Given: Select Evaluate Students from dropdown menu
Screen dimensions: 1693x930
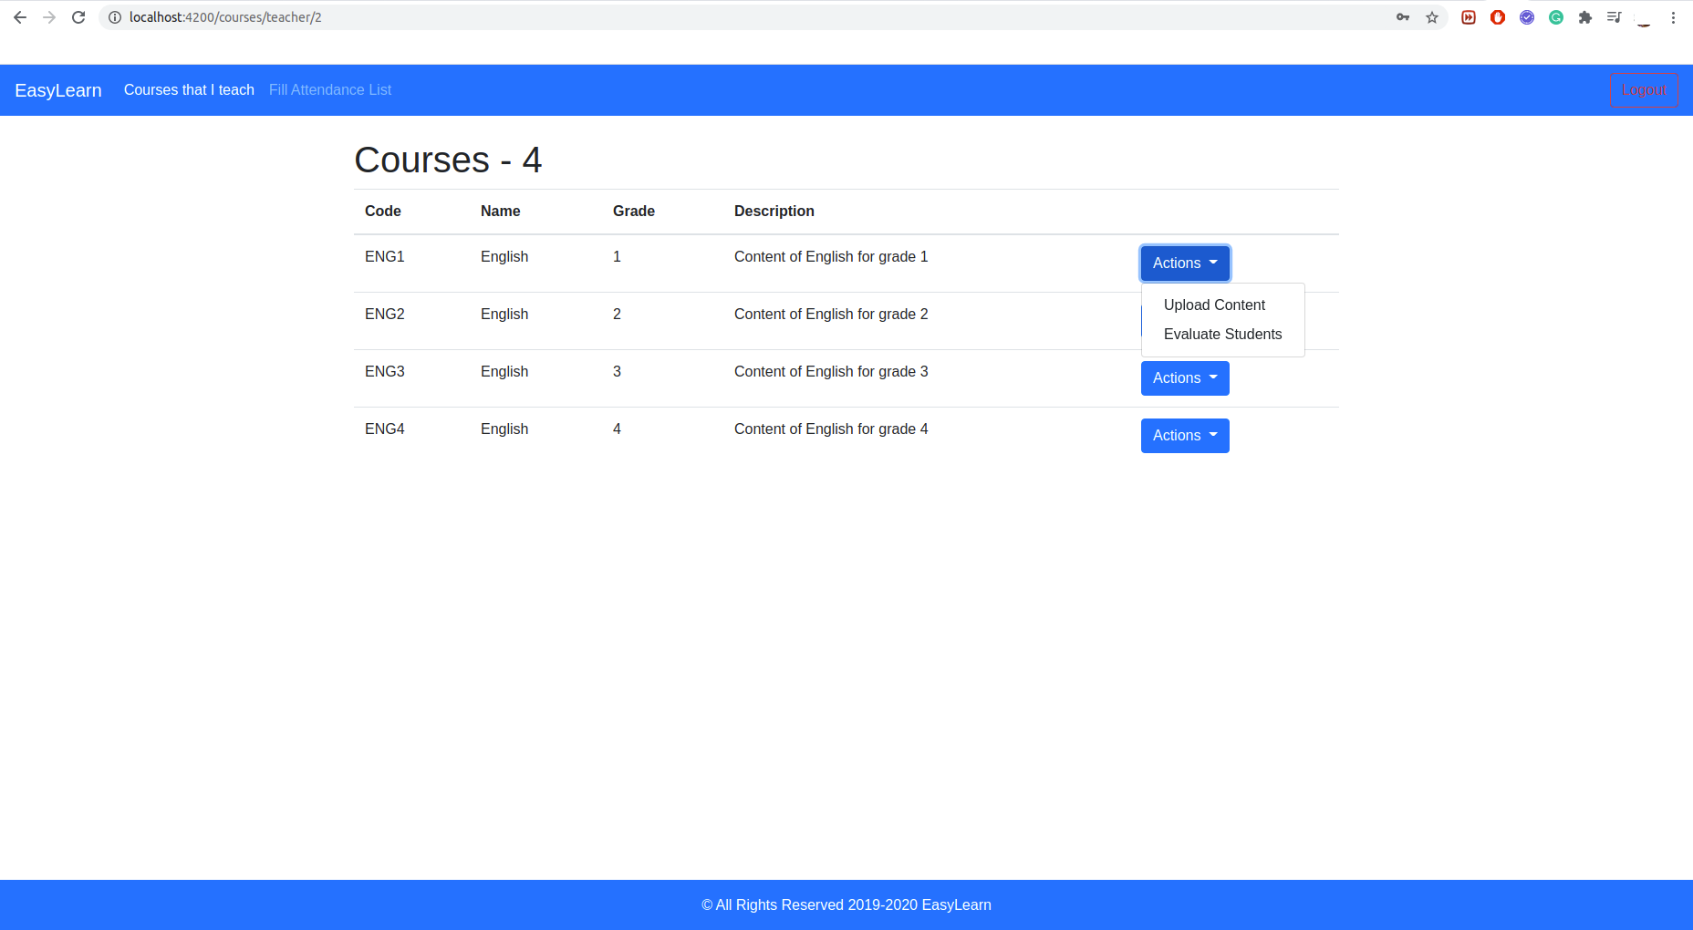Looking at the screenshot, I should pyautogui.click(x=1222, y=335).
